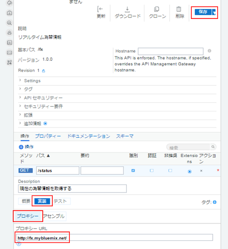
Task: Click the search magnifier icon in table header
Action: tap(213, 147)
